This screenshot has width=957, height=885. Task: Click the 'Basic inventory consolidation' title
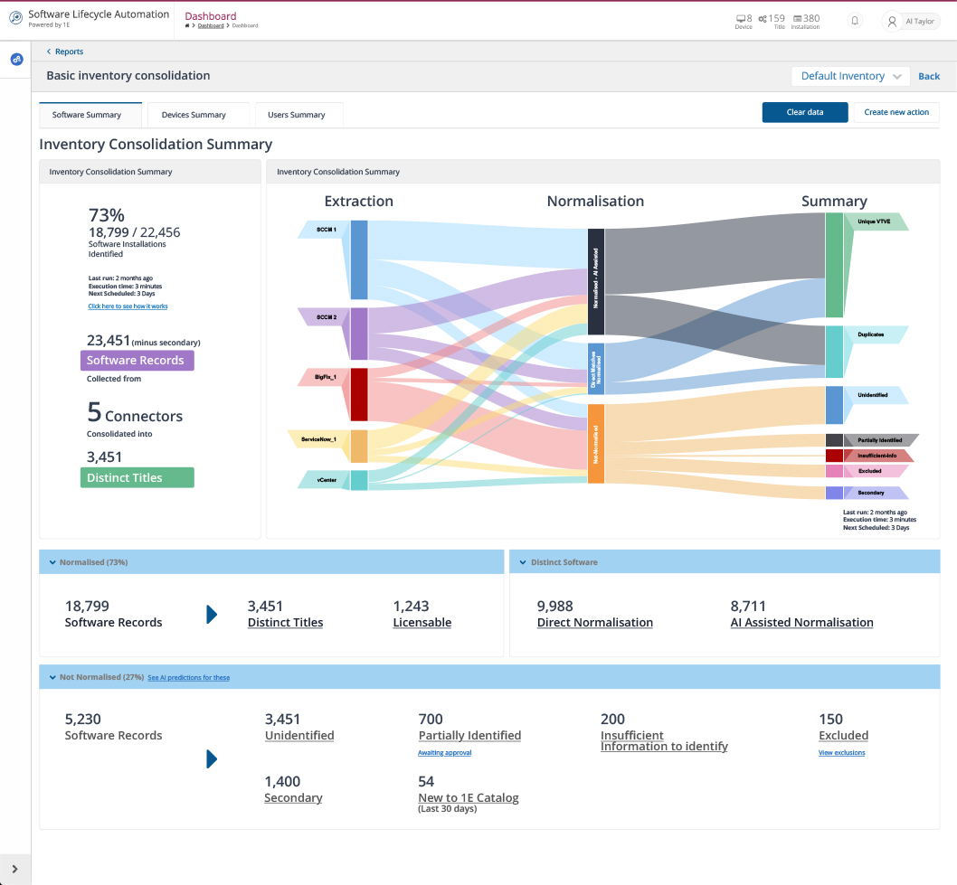pyautogui.click(x=128, y=76)
